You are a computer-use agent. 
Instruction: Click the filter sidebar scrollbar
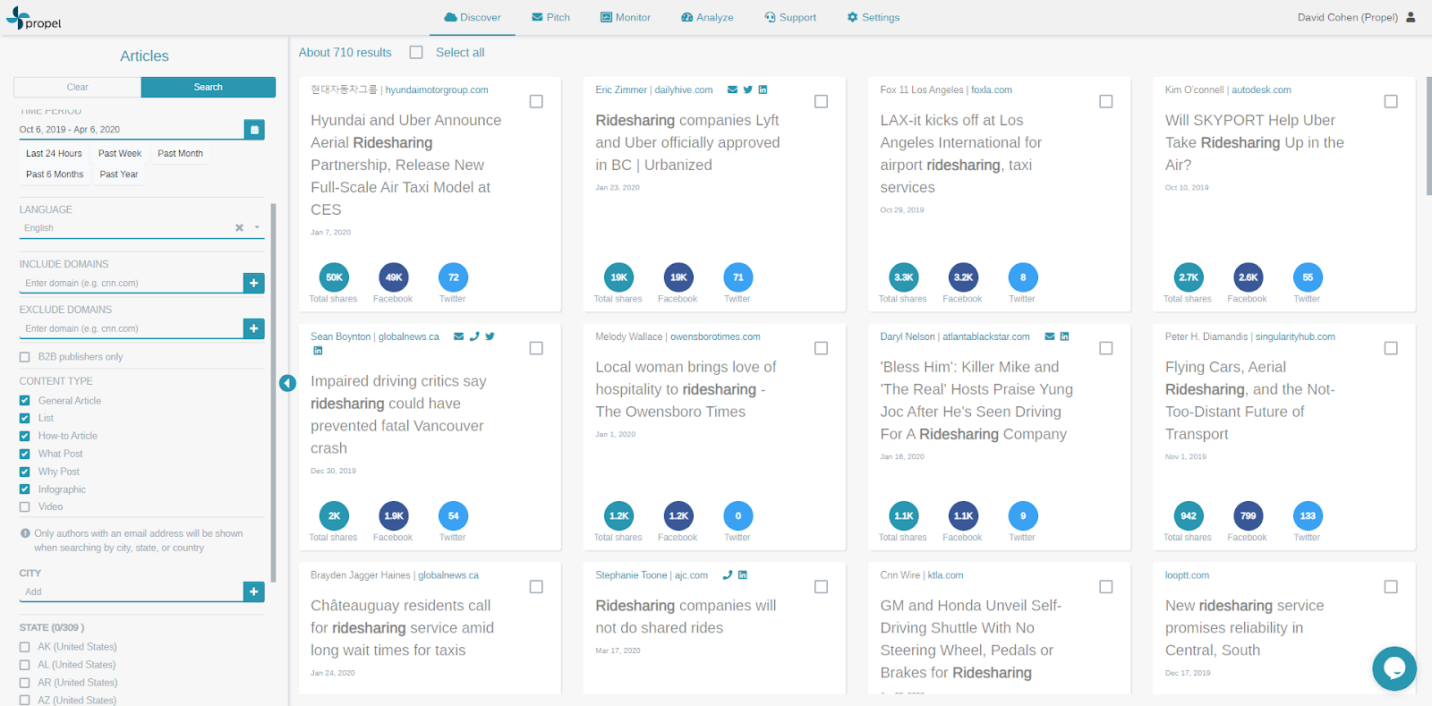coord(273,392)
